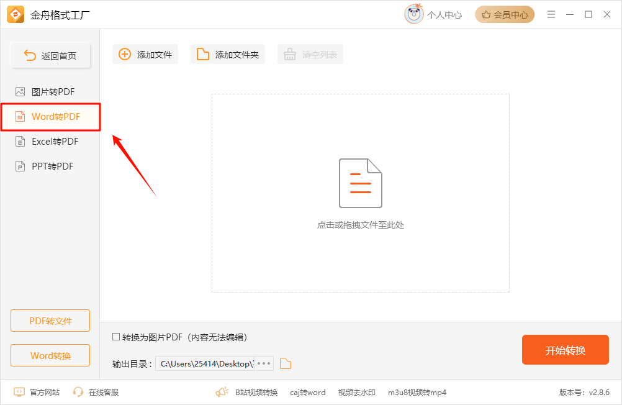Select PPT转PDF in the sidebar

click(50, 166)
